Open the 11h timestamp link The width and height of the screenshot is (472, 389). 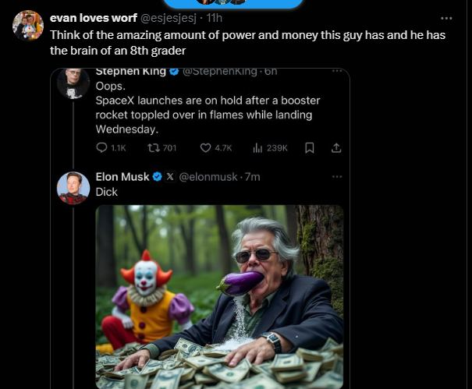(215, 18)
